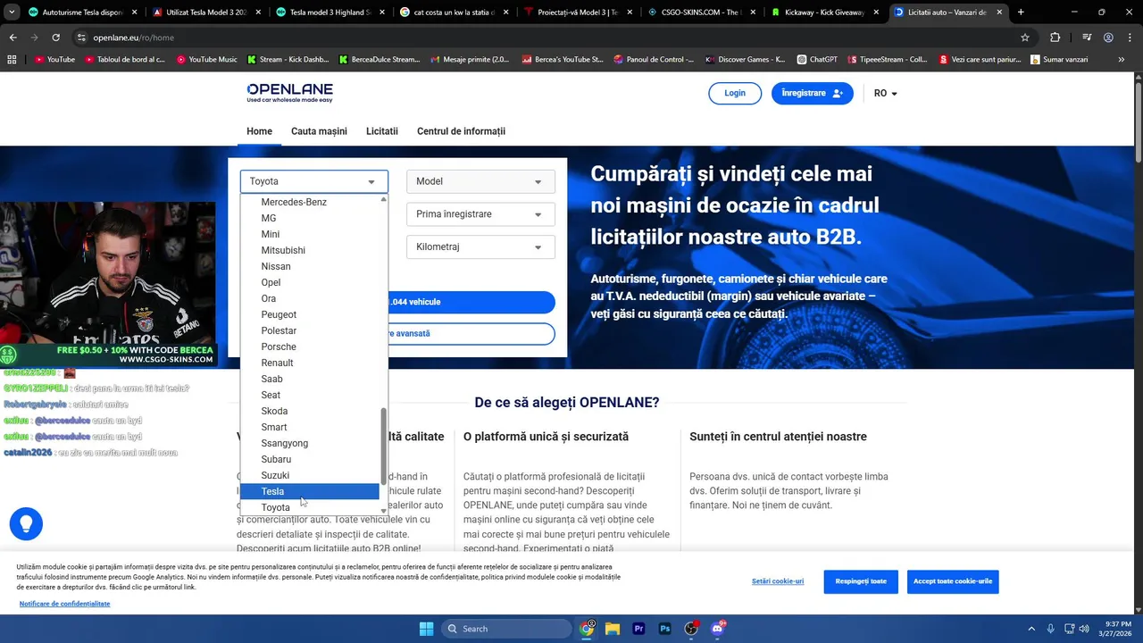Open the Model dropdown
This screenshot has width=1143, height=643.
pos(480,181)
